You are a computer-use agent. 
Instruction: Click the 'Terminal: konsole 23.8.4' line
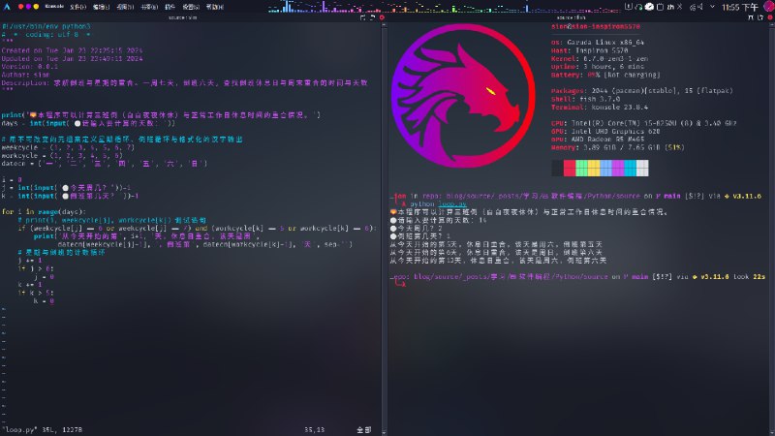coord(600,107)
